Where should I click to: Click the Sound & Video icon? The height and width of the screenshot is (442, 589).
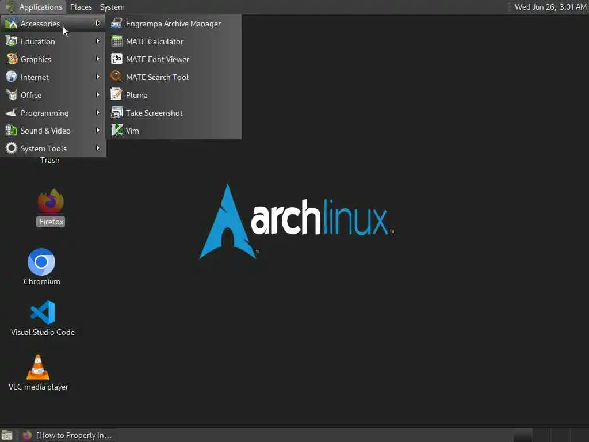click(x=12, y=131)
